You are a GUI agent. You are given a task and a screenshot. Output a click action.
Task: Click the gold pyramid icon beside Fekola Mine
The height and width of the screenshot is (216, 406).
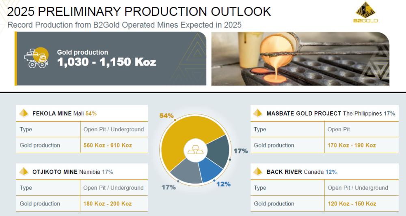[x=24, y=113]
